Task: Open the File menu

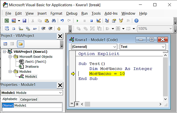Action: [x=8, y=14]
